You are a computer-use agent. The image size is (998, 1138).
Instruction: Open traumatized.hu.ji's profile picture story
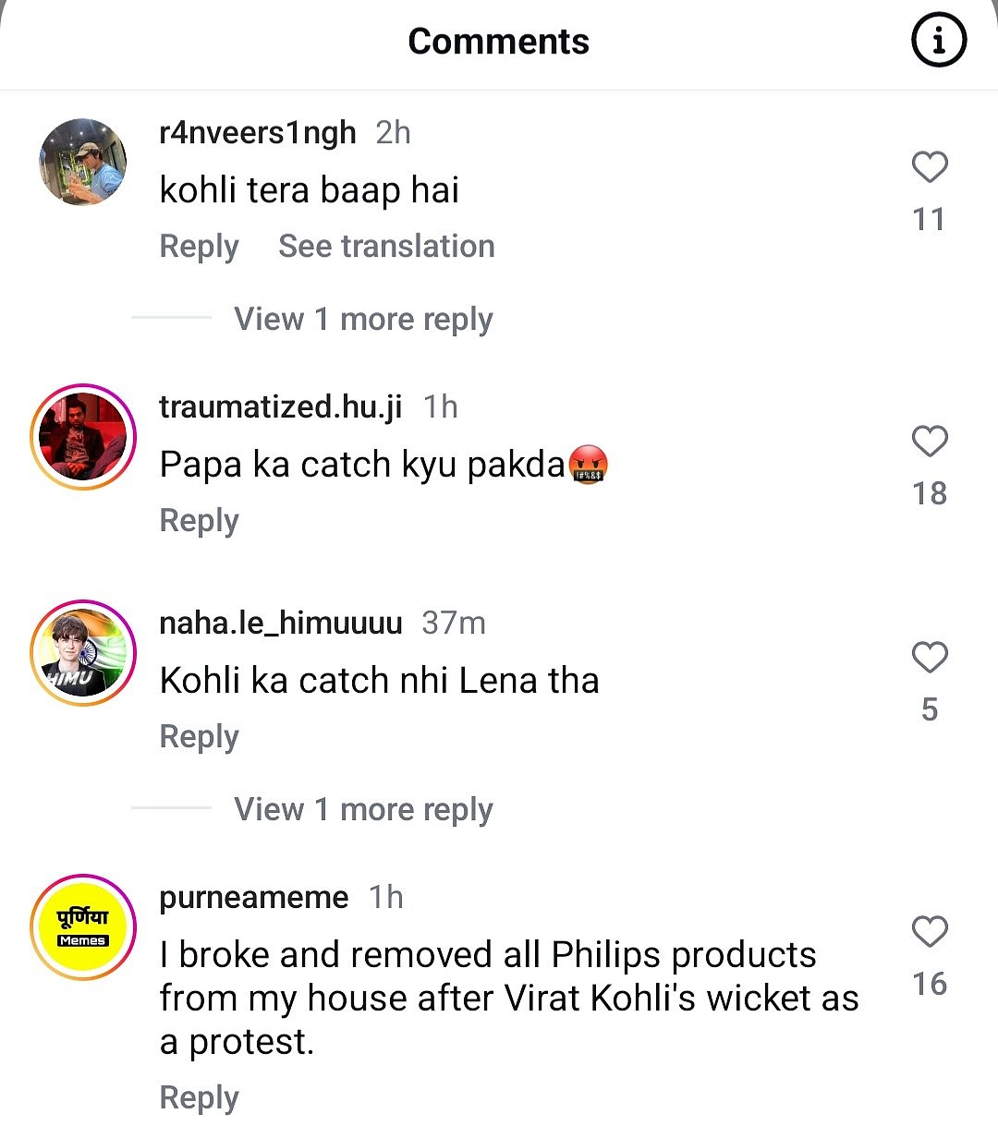(82, 436)
